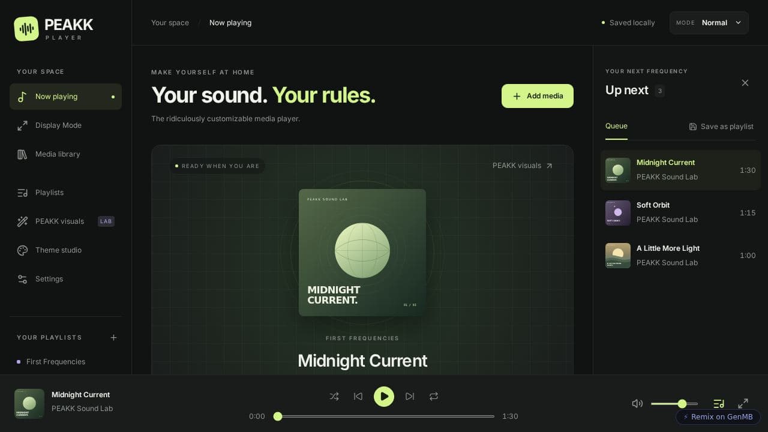Click the Playlists sidebar icon
The width and height of the screenshot is (768, 432).
click(x=22, y=193)
